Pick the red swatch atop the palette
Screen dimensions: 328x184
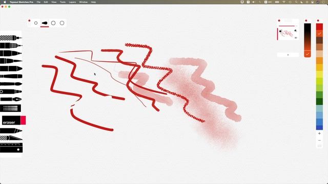point(319,27)
